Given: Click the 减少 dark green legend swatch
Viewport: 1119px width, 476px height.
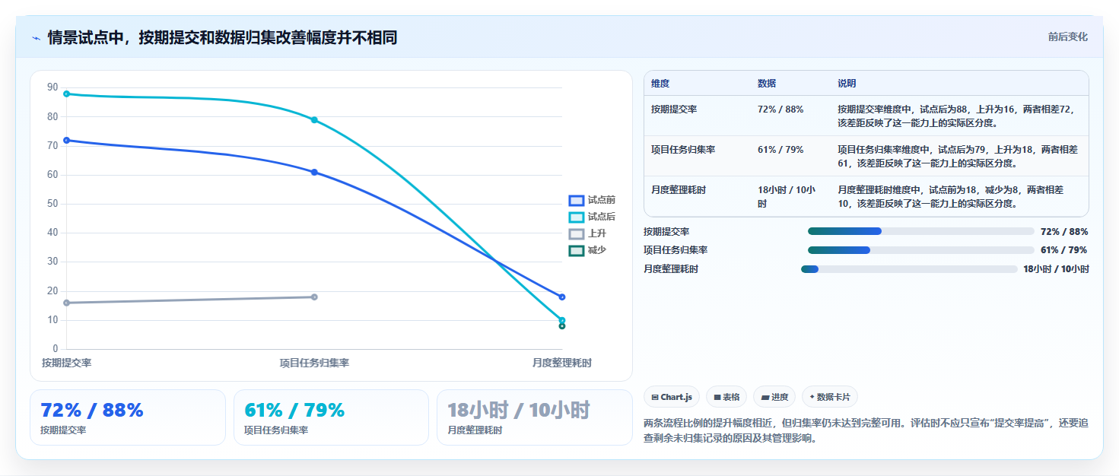Looking at the screenshot, I should point(577,250).
